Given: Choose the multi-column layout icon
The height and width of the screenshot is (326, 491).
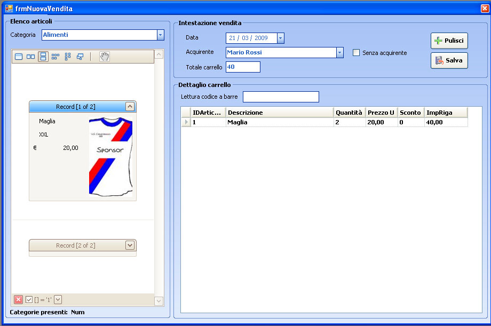Looking at the screenshot, I should tap(68, 57).
